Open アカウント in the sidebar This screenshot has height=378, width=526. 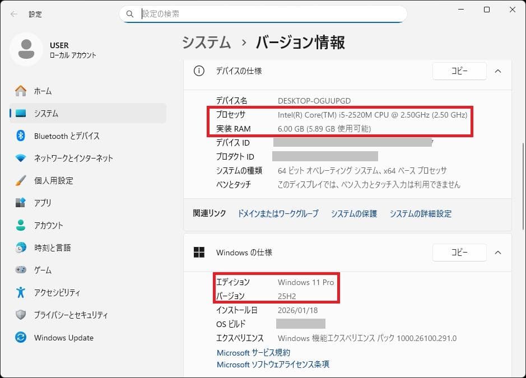coord(88,225)
